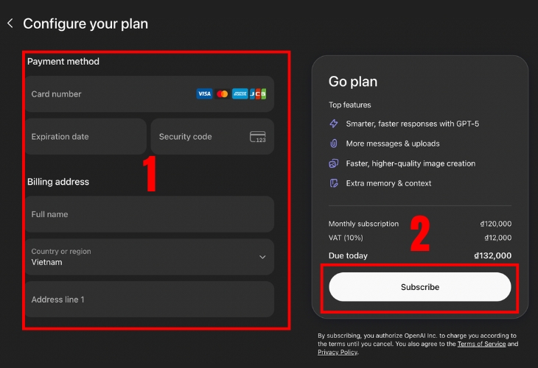Focus the Address line 1 field

(x=147, y=300)
